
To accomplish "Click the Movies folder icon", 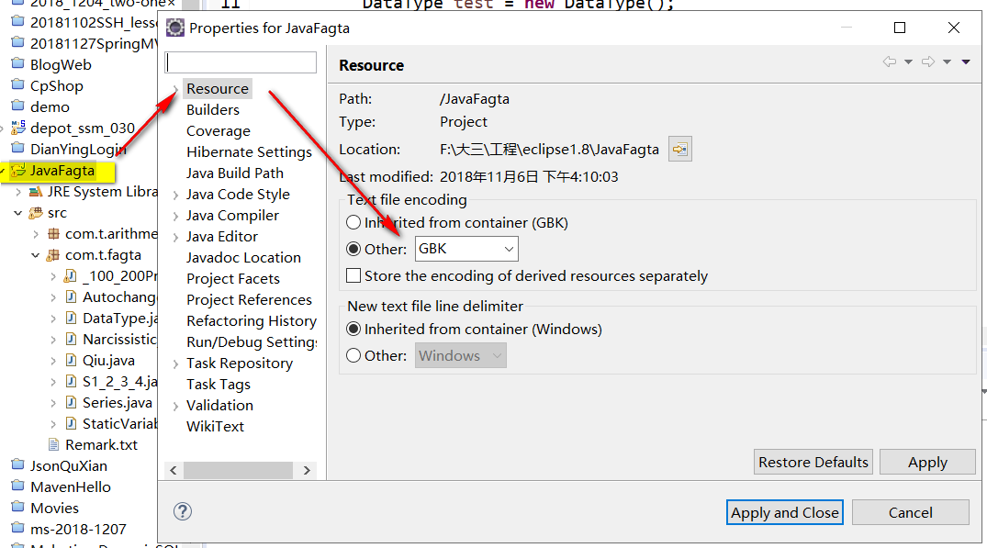I will click(x=18, y=508).
